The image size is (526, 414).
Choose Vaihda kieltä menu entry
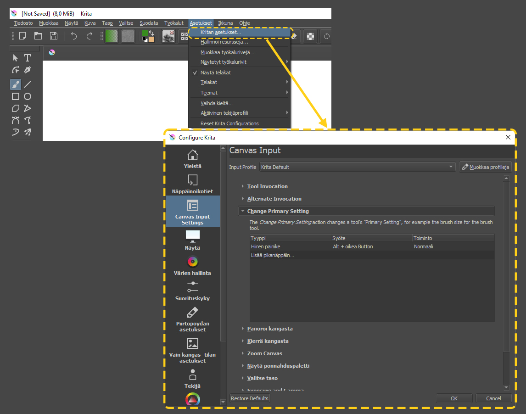[x=240, y=103]
